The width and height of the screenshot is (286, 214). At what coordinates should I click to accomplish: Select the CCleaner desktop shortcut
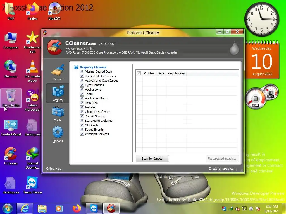pos(11,156)
